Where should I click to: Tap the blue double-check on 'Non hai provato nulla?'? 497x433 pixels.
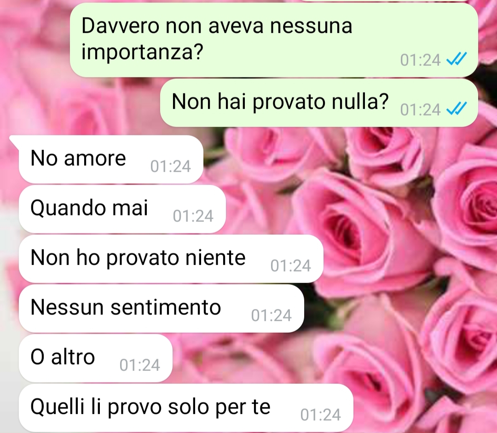click(457, 109)
